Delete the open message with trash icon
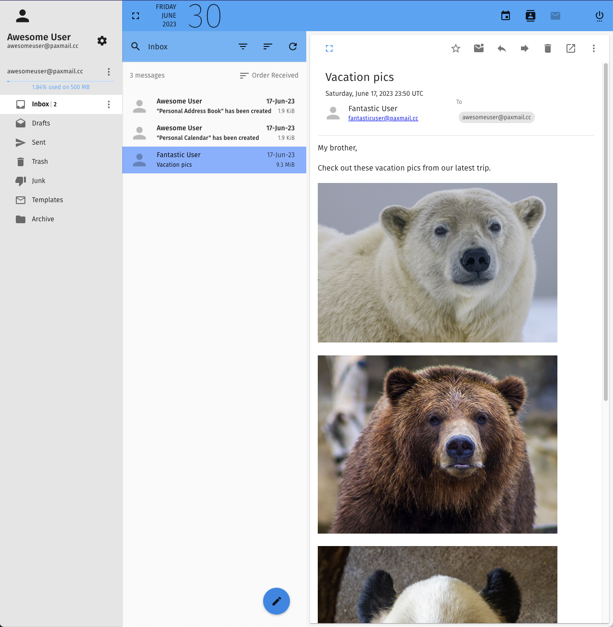This screenshot has height=627, width=613. tap(548, 48)
